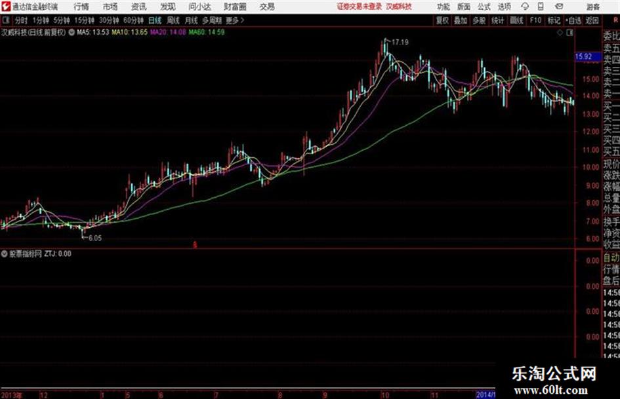620x399 pixels.
Task: Open the 版面 menu
Action: [463, 7]
